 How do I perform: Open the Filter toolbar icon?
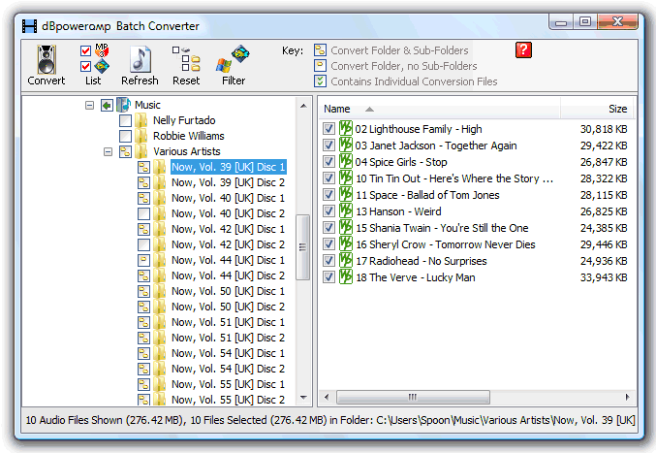point(234,60)
